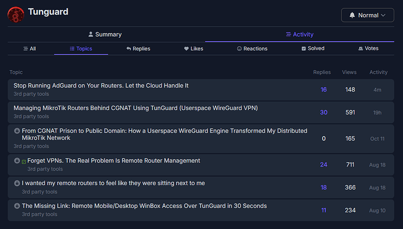Screen dimensions: 403x229
Task: Click 3rd party tools under I wanted my remote routers
Action: pos(40,192)
